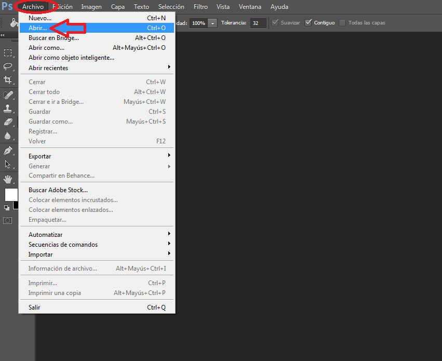Open the Texto menu

[x=141, y=6]
